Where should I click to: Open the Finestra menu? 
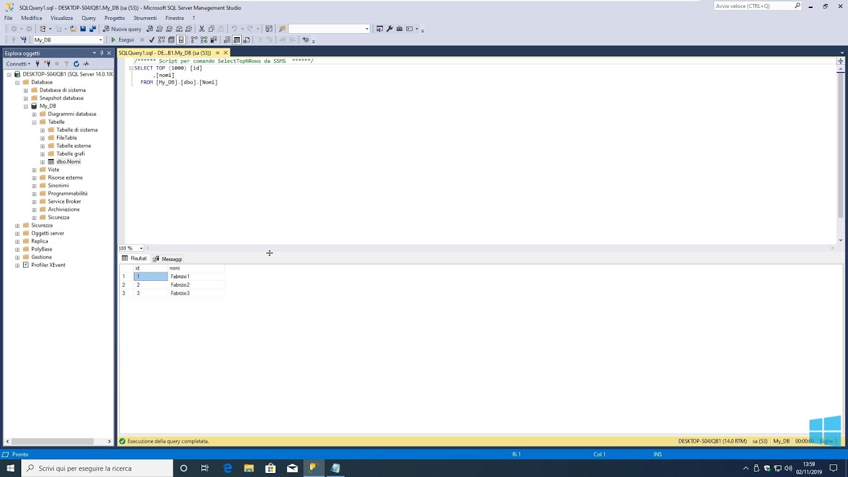175,18
